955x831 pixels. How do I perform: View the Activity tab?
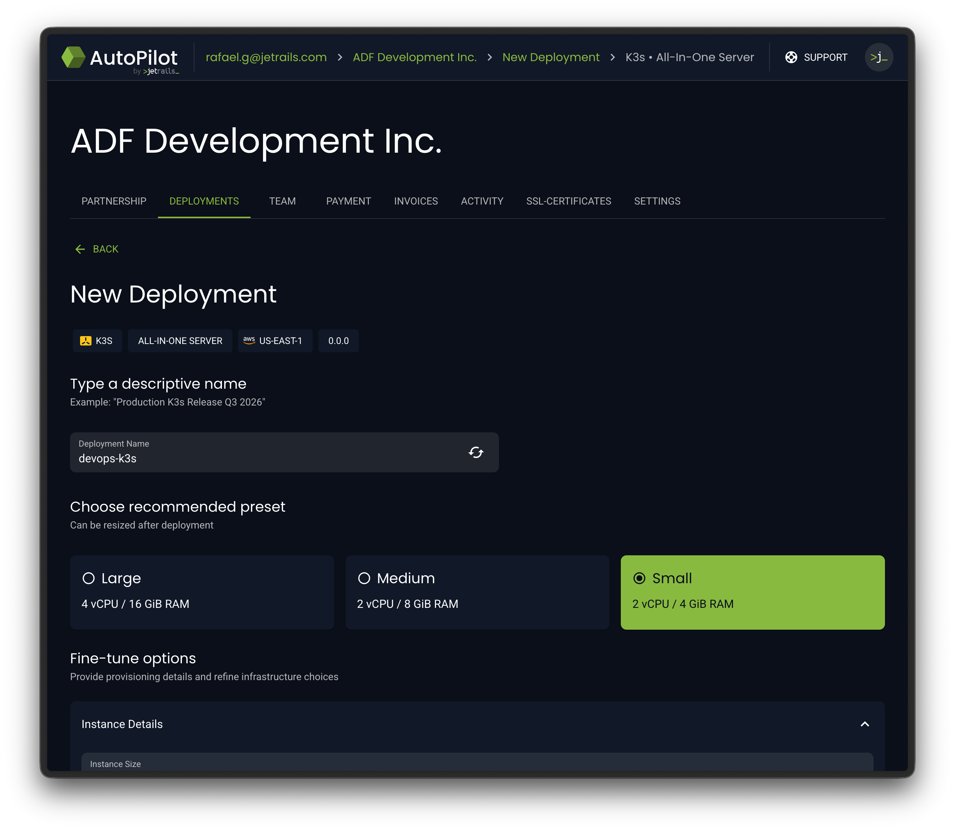coord(482,201)
